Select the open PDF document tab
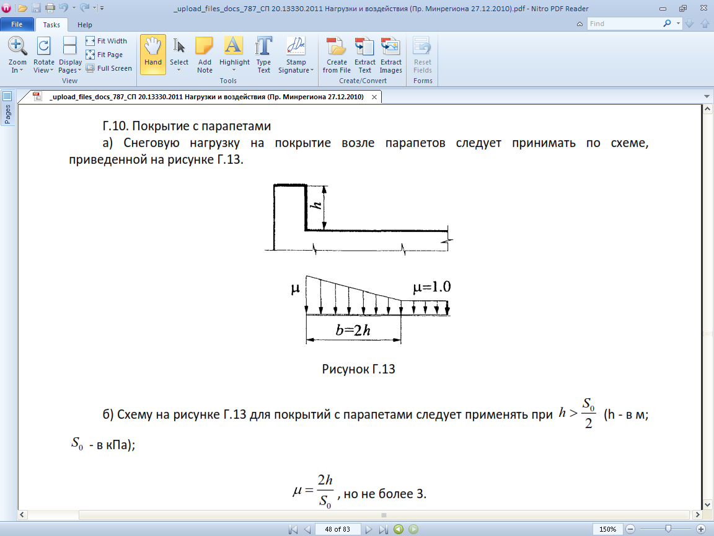 coord(207,97)
